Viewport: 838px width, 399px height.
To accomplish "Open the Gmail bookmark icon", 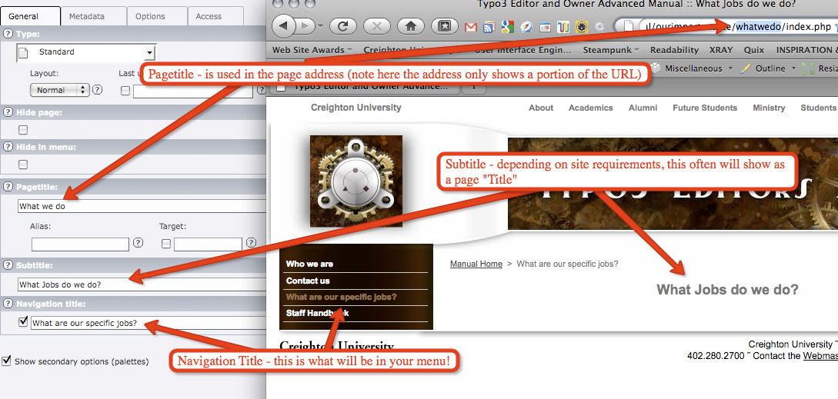I will click(x=471, y=28).
